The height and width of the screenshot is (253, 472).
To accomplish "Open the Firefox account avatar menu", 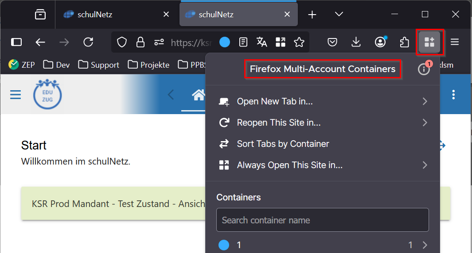I will [381, 42].
